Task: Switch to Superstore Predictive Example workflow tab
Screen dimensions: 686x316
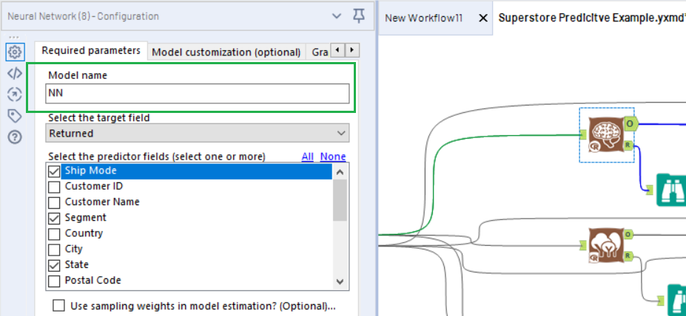Action: [592, 18]
